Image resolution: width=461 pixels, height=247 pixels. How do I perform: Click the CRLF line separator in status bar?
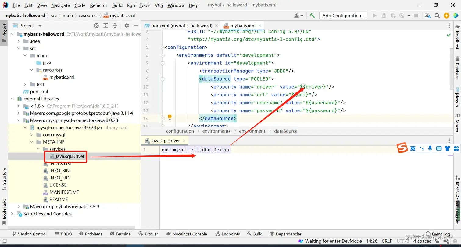coord(387,241)
